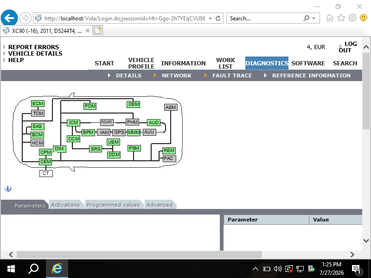Go to the FAULT TRACE sub-tab
This screenshot has height=278, width=371.
click(232, 76)
